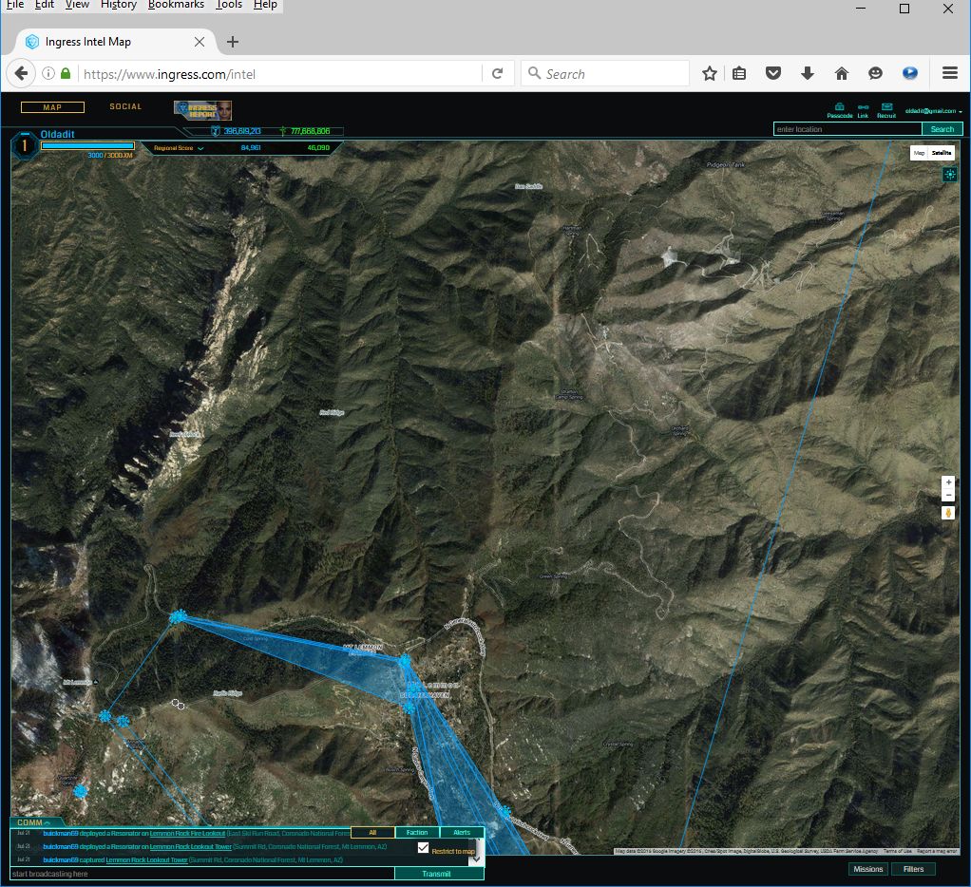Expand the Regional Score dropdown
Viewport: 971px width, 887px height.
coord(180,148)
